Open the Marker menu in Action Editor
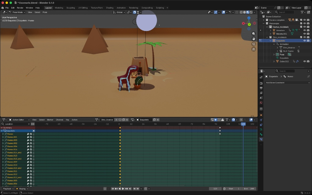Image resolution: width=312 pixels, height=195 pixels. click(50, 120)
